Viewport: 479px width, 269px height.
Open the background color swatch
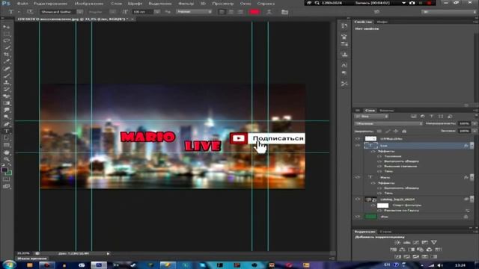pos(9,173)
